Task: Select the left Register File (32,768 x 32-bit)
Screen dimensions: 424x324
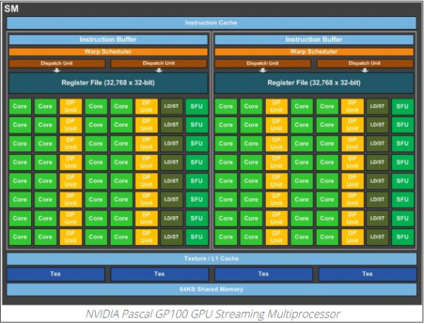Action: pos(108,83)
